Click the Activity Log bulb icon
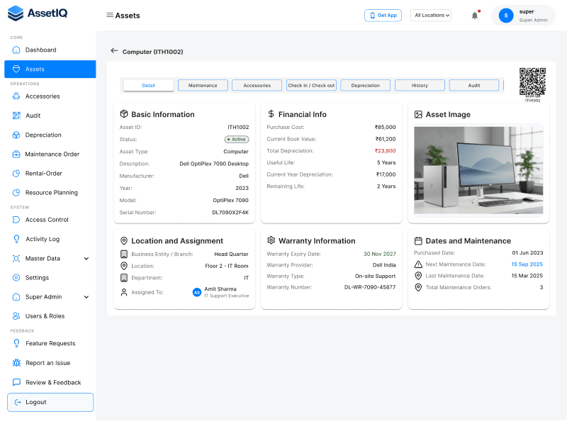Viewport: 567px width, 431px height. tap(16, 239)
